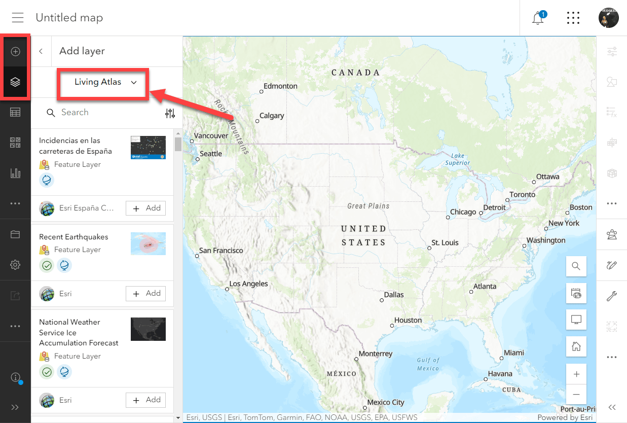
Task: Click the Recent Earthquakes thumbnail
Action: [x=148, y=243]
